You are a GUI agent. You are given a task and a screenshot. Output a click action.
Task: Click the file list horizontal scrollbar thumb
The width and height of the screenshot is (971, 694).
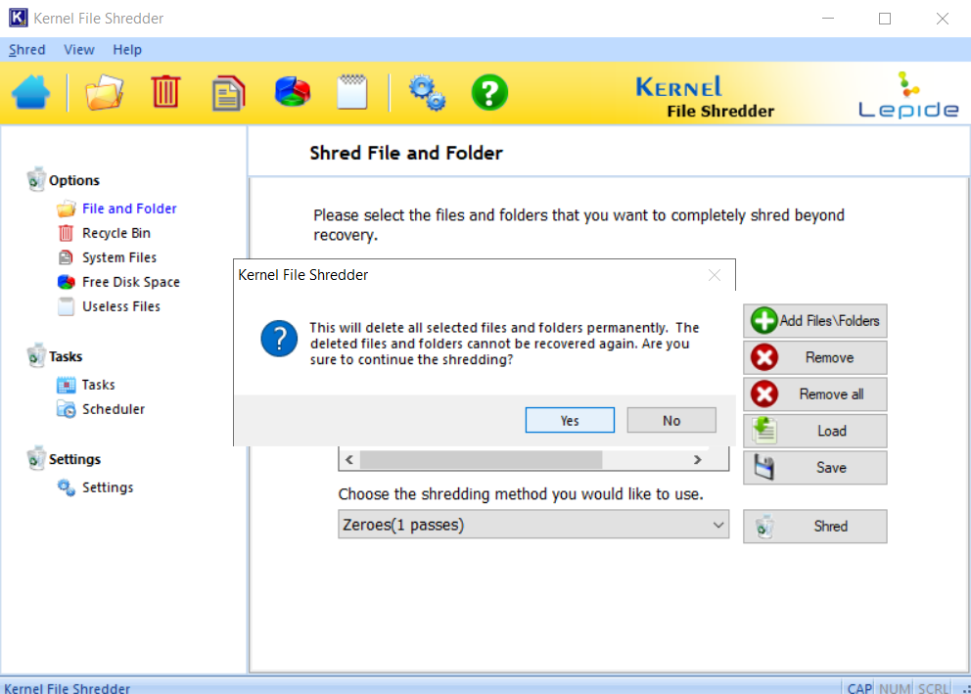[482, 459]
